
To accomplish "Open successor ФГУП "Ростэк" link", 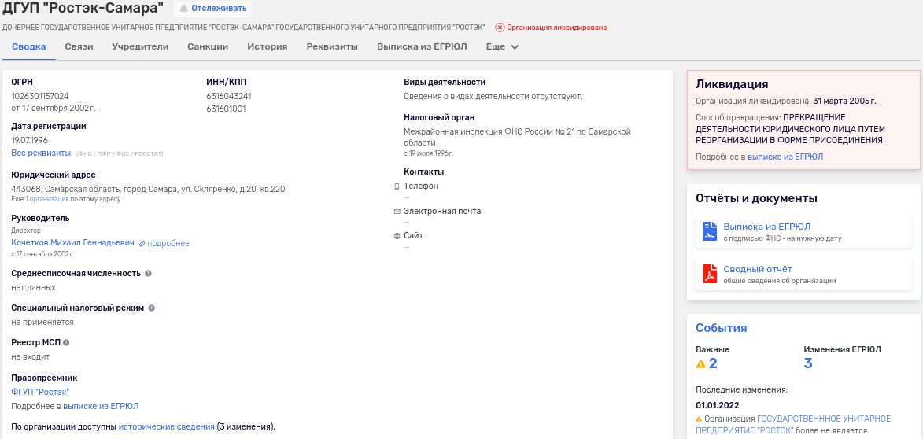I will click(40, 392).
